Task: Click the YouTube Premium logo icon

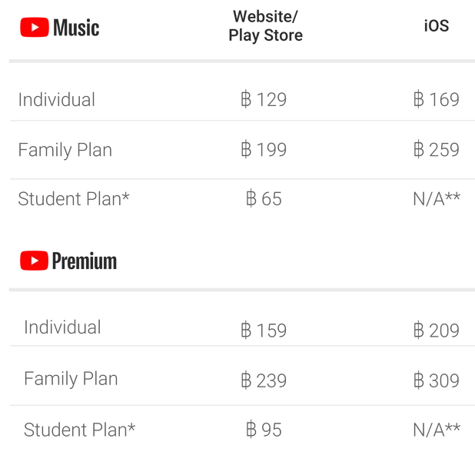Action: point(34,261)
